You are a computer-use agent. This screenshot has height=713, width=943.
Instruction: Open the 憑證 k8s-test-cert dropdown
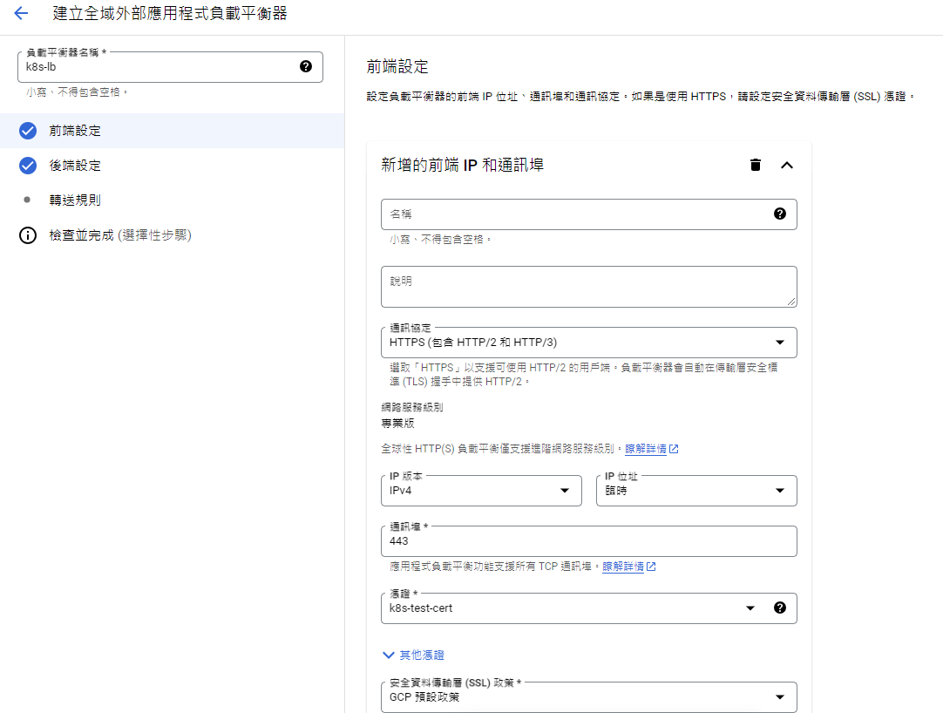[x=571, y=608]
